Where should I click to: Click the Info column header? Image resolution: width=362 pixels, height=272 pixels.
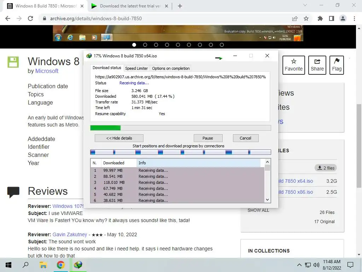(x=199, y=163)
